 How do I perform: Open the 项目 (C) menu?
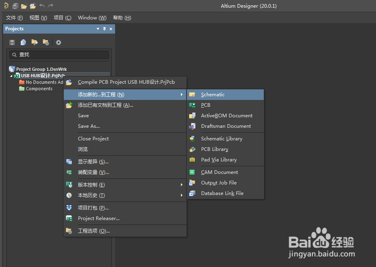point(62,18)
